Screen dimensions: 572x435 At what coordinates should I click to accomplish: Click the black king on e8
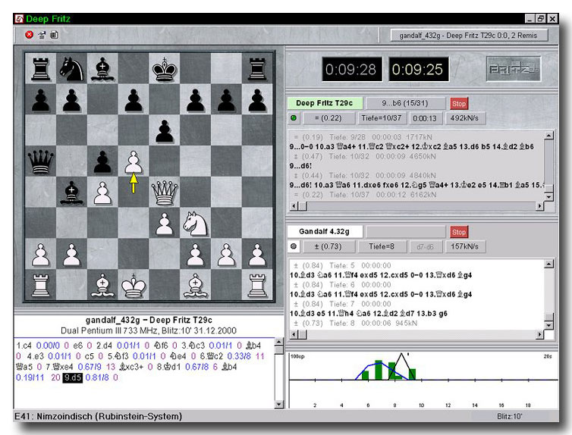[x=165, y=68]
